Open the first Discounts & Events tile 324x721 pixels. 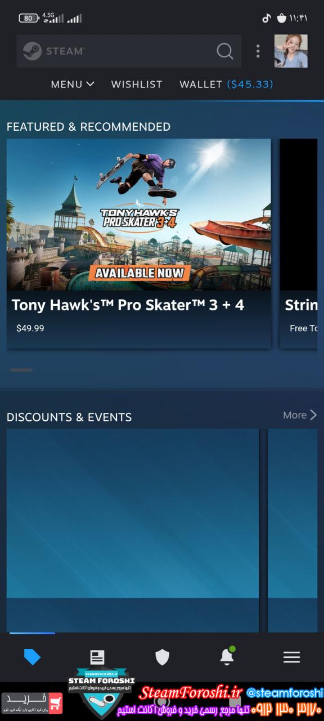coord(133,530)
